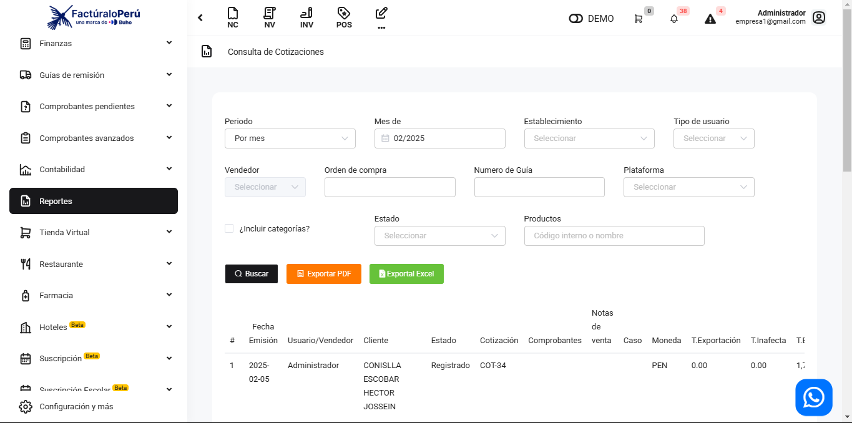Click the Fecha Emisión column header
Image resolution: width=852 pixels, height=423 pixels.
263,334
